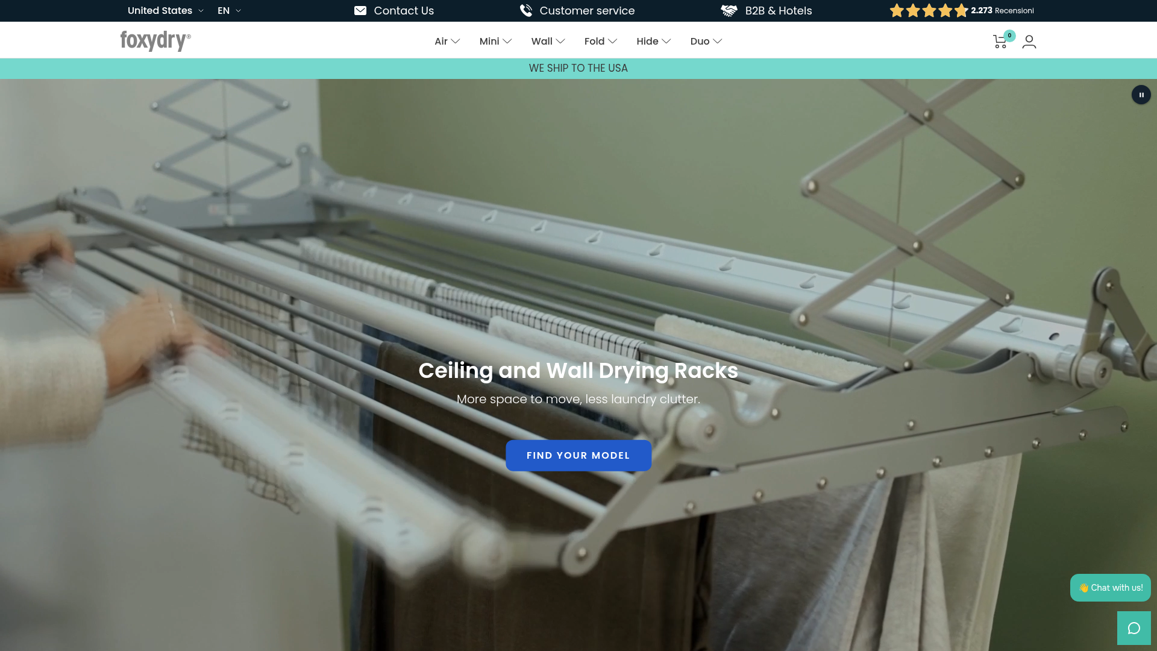
Task: Pause the hero background video
Action: click(x=1141, y=95)
